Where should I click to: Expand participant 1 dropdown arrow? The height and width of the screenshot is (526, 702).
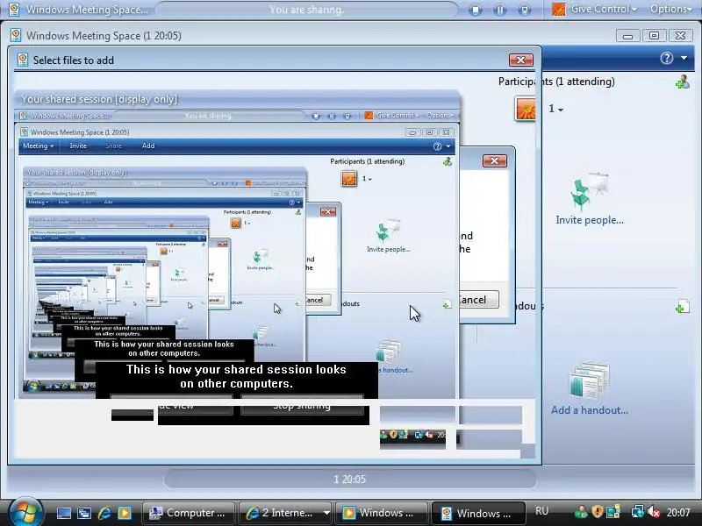pos(561,110)
